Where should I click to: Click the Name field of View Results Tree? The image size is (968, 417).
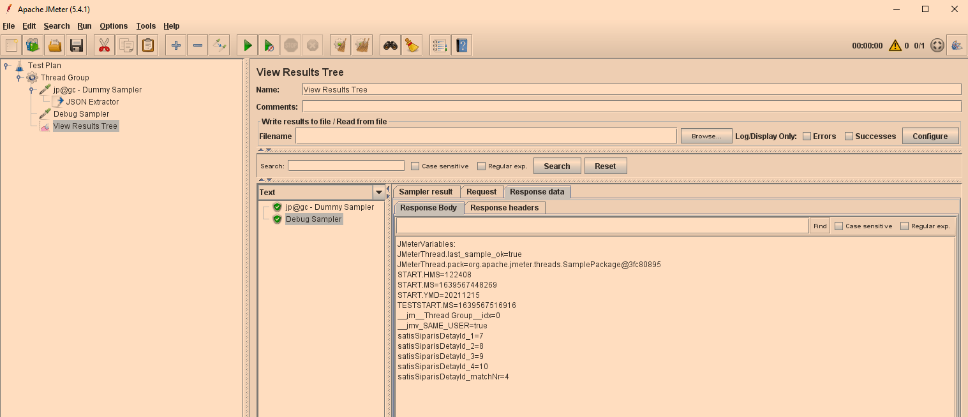631,89
